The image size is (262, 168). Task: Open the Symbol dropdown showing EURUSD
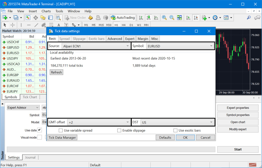pyautogui.click(x=180, y=46)
